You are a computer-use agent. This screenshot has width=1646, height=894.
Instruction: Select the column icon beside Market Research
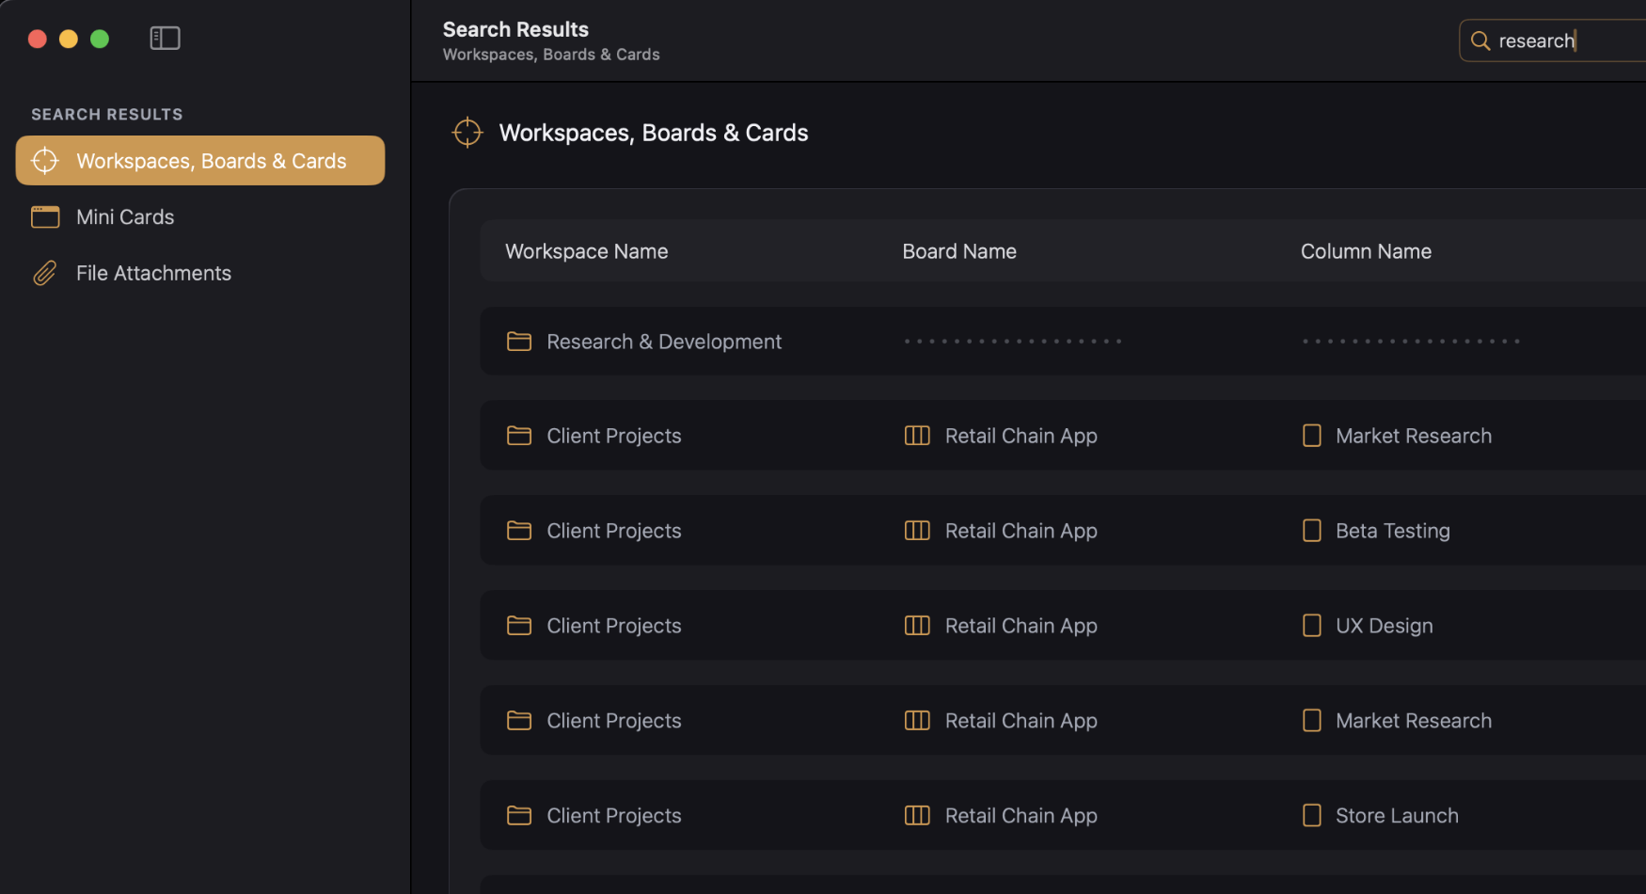click(x=1311, y=435)
